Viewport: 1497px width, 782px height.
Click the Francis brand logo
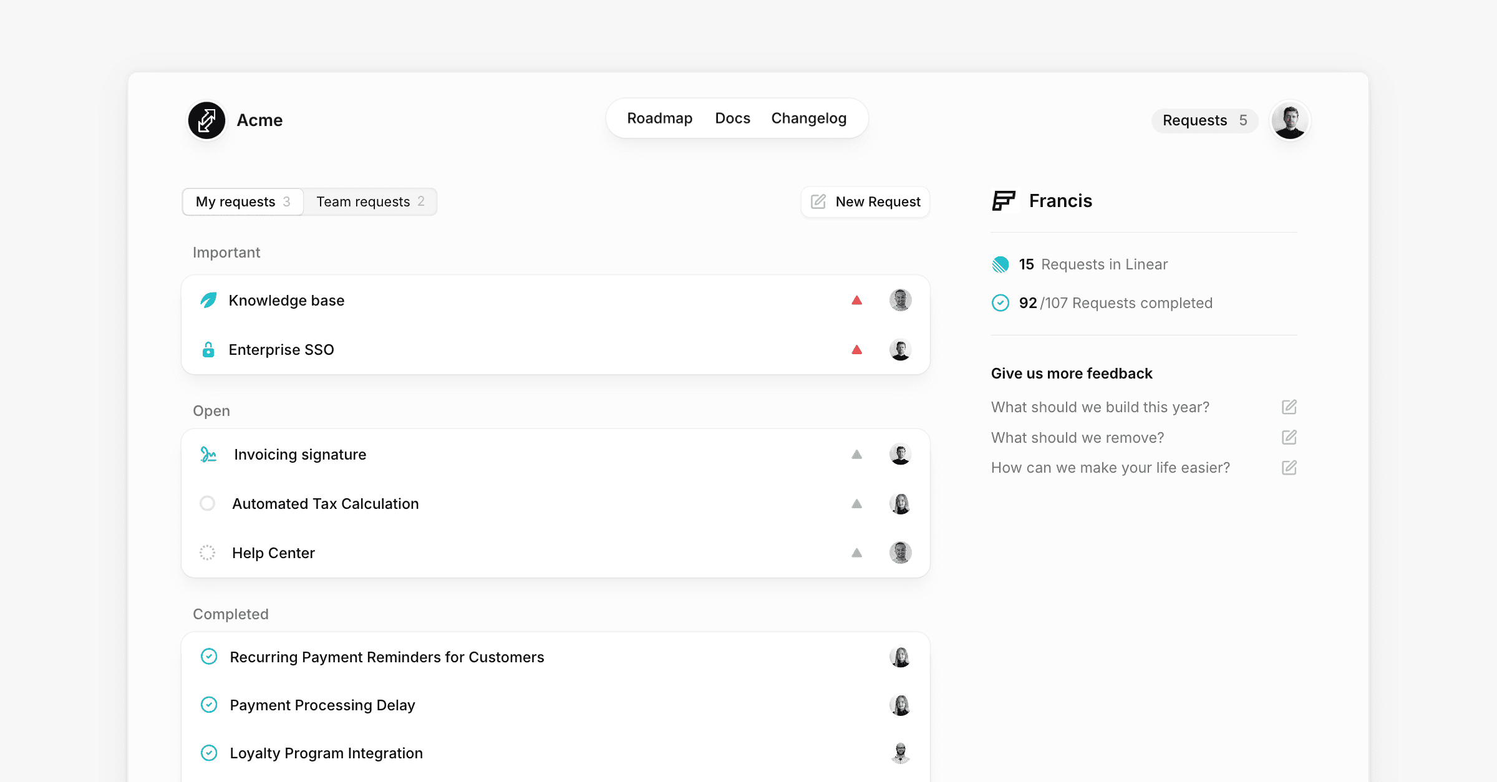click(1004, 201)
